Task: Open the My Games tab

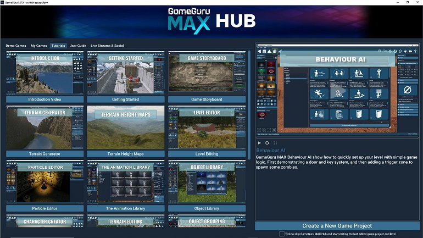Action: [39, 46]
